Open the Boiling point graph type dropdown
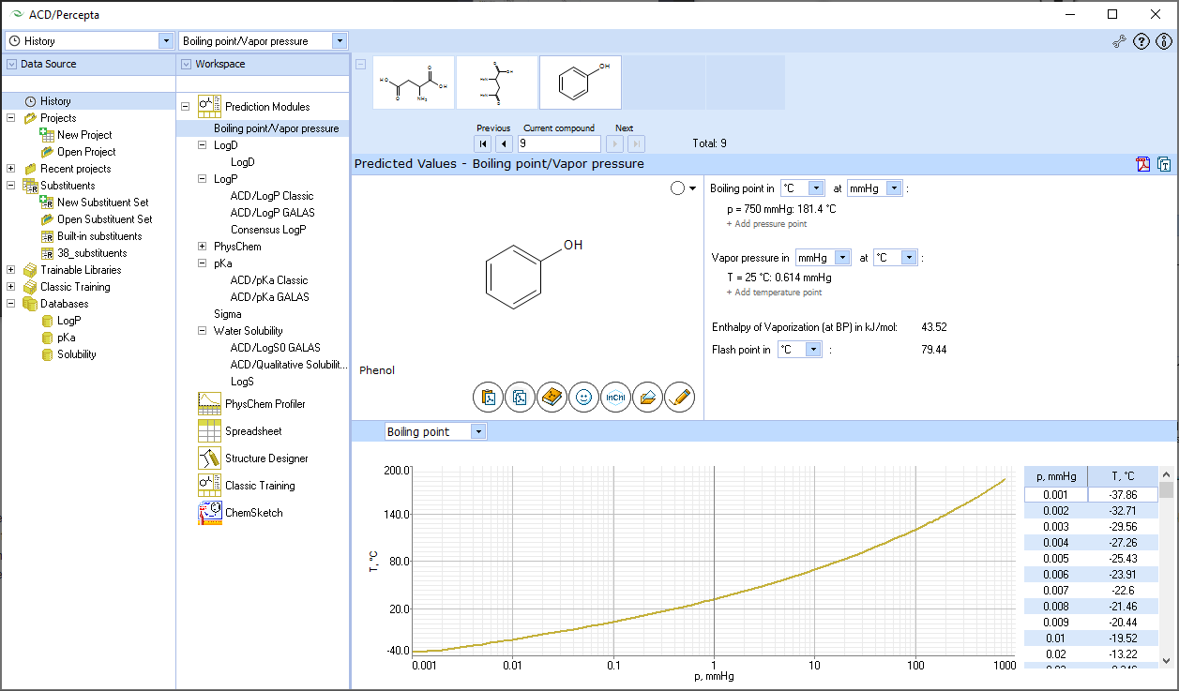This screenshot has height=691, width=1179. pyautogui.click(x=478, y=431)
